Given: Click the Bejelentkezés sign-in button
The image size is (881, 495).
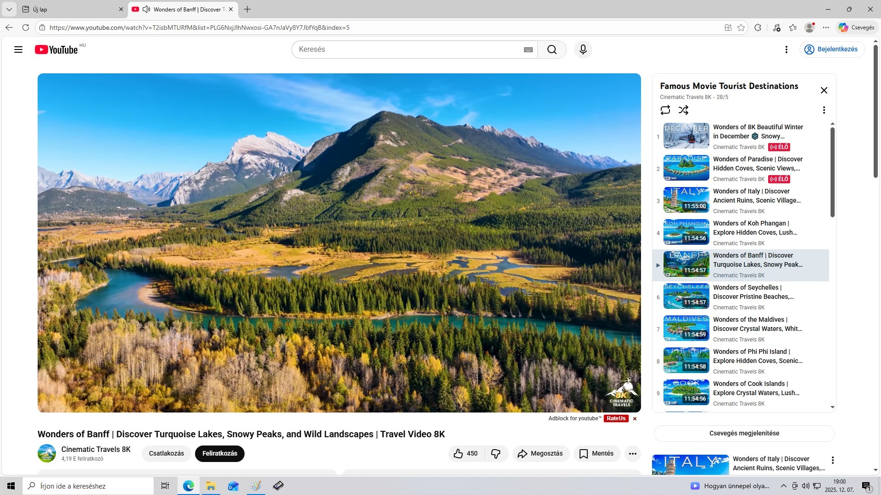Looking at the screenshot, I should click(831, 49).
